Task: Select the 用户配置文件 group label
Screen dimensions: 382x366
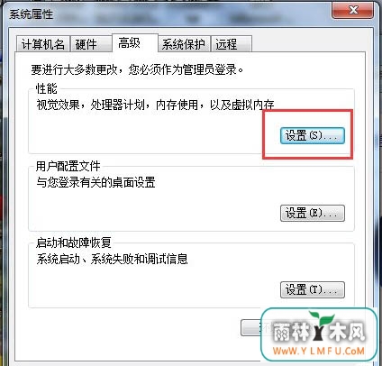Action: pyautogui.click(x=68, y=166)
